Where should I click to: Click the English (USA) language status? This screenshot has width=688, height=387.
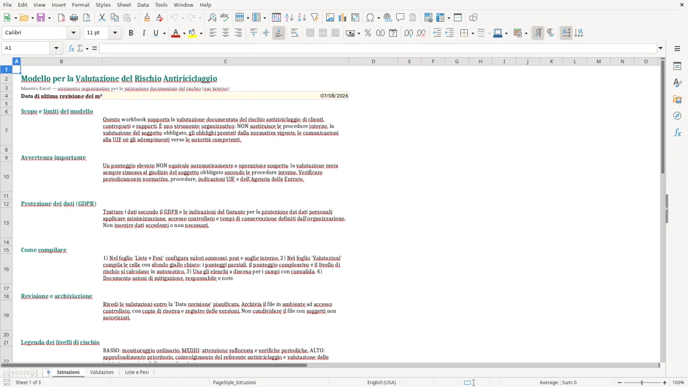pos(382,382)
